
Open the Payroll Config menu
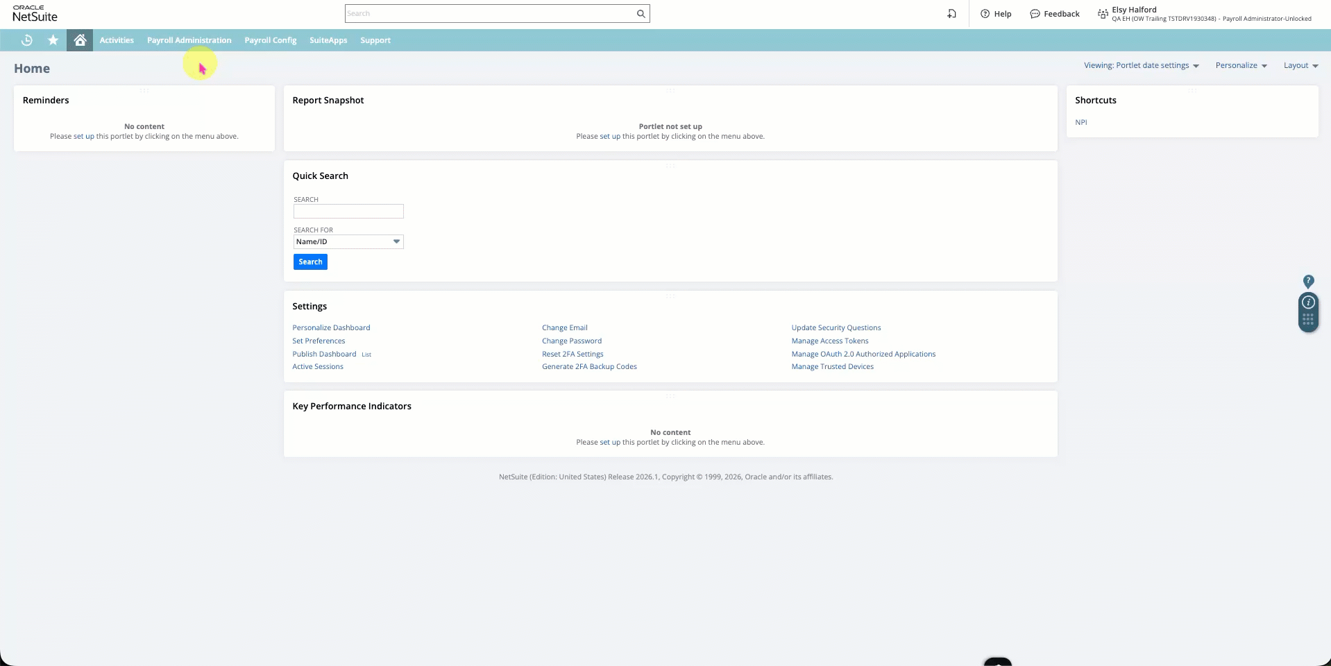pos(271,40)
